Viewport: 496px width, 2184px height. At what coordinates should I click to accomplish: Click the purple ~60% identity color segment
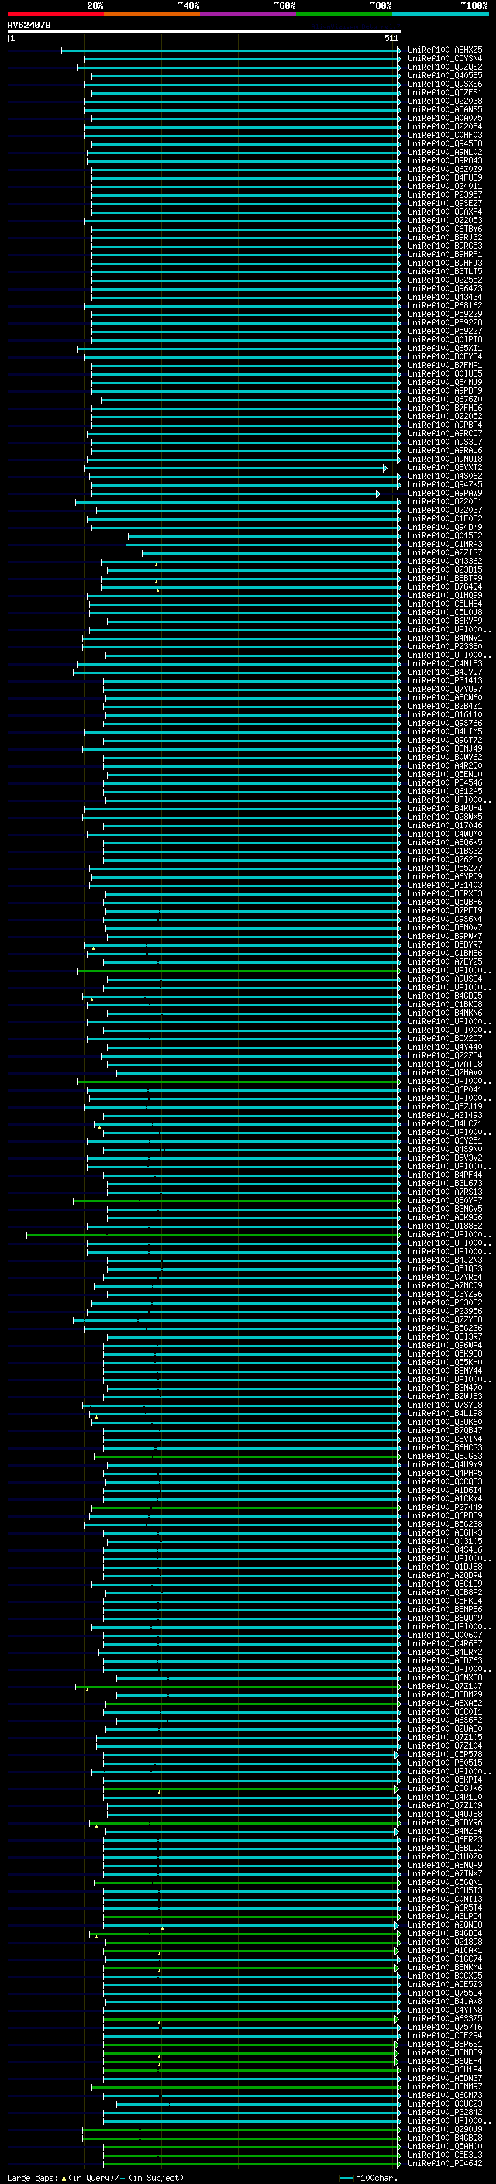click(x=247, y=14)
